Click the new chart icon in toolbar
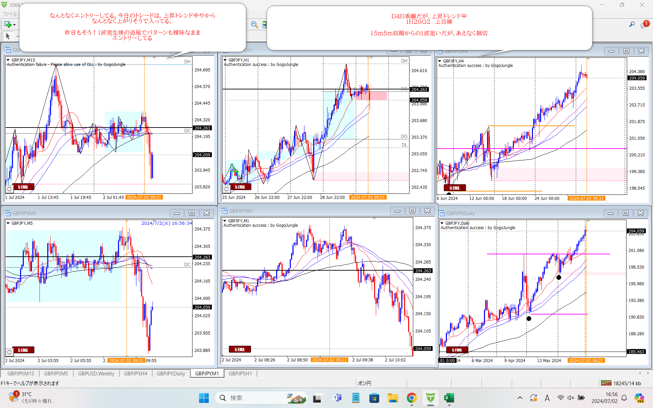653x408 pixels. (x=7, y=24)
